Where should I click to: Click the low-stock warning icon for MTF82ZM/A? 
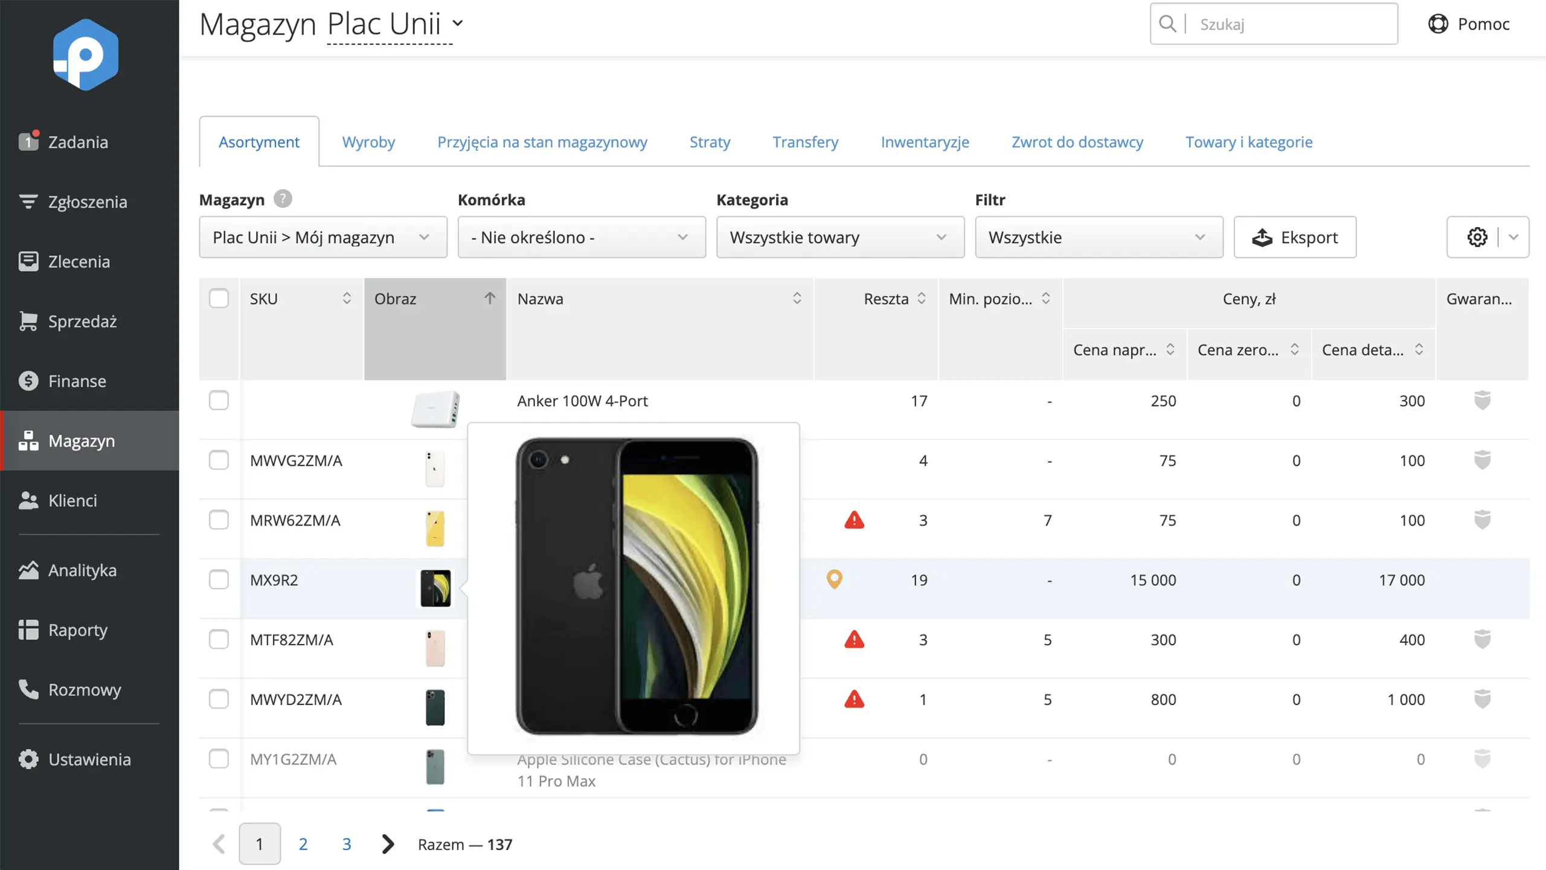854,639
